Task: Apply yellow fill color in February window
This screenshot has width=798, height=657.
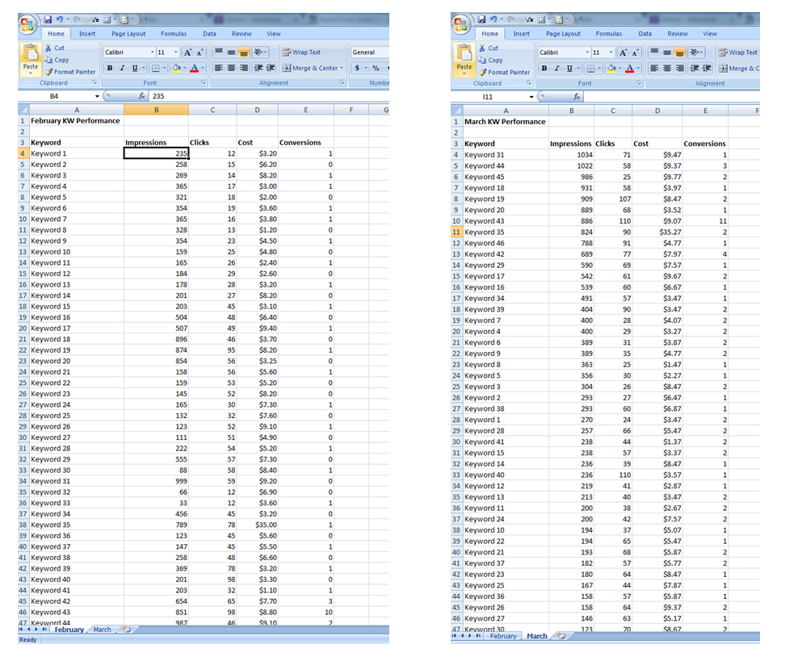Action: (x=176, y=68)
